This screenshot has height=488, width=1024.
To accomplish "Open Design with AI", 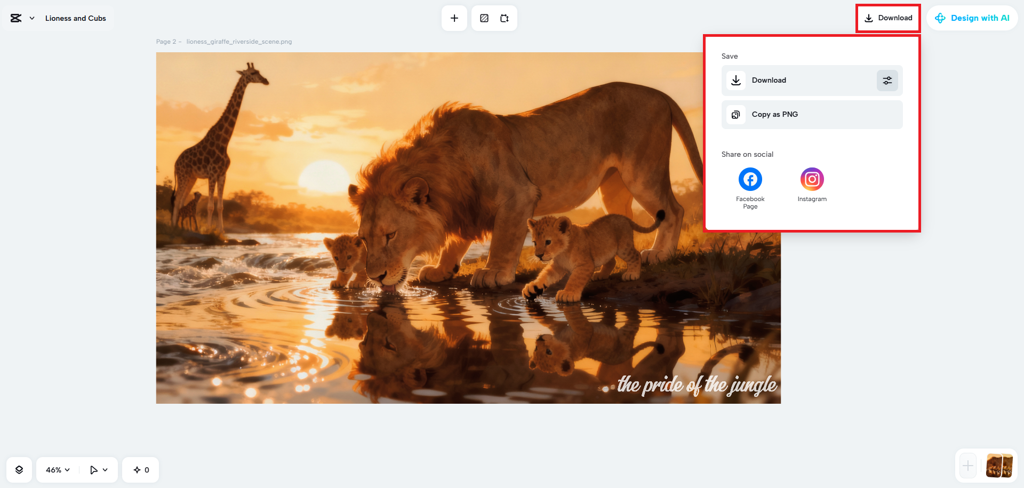I will click(972, 18).
